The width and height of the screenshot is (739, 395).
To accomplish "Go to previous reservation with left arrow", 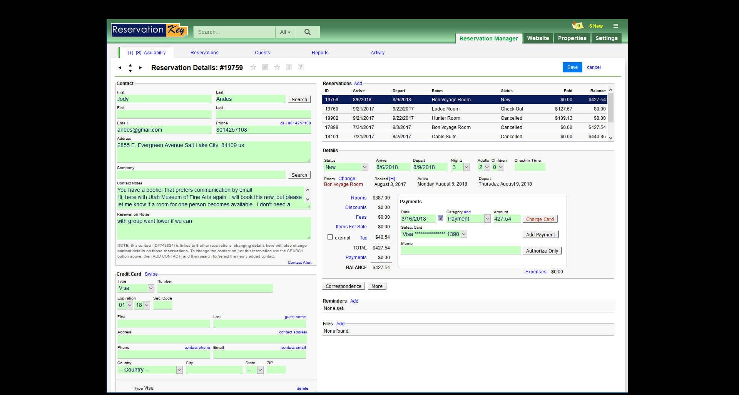I will click(x=120, y=68).
